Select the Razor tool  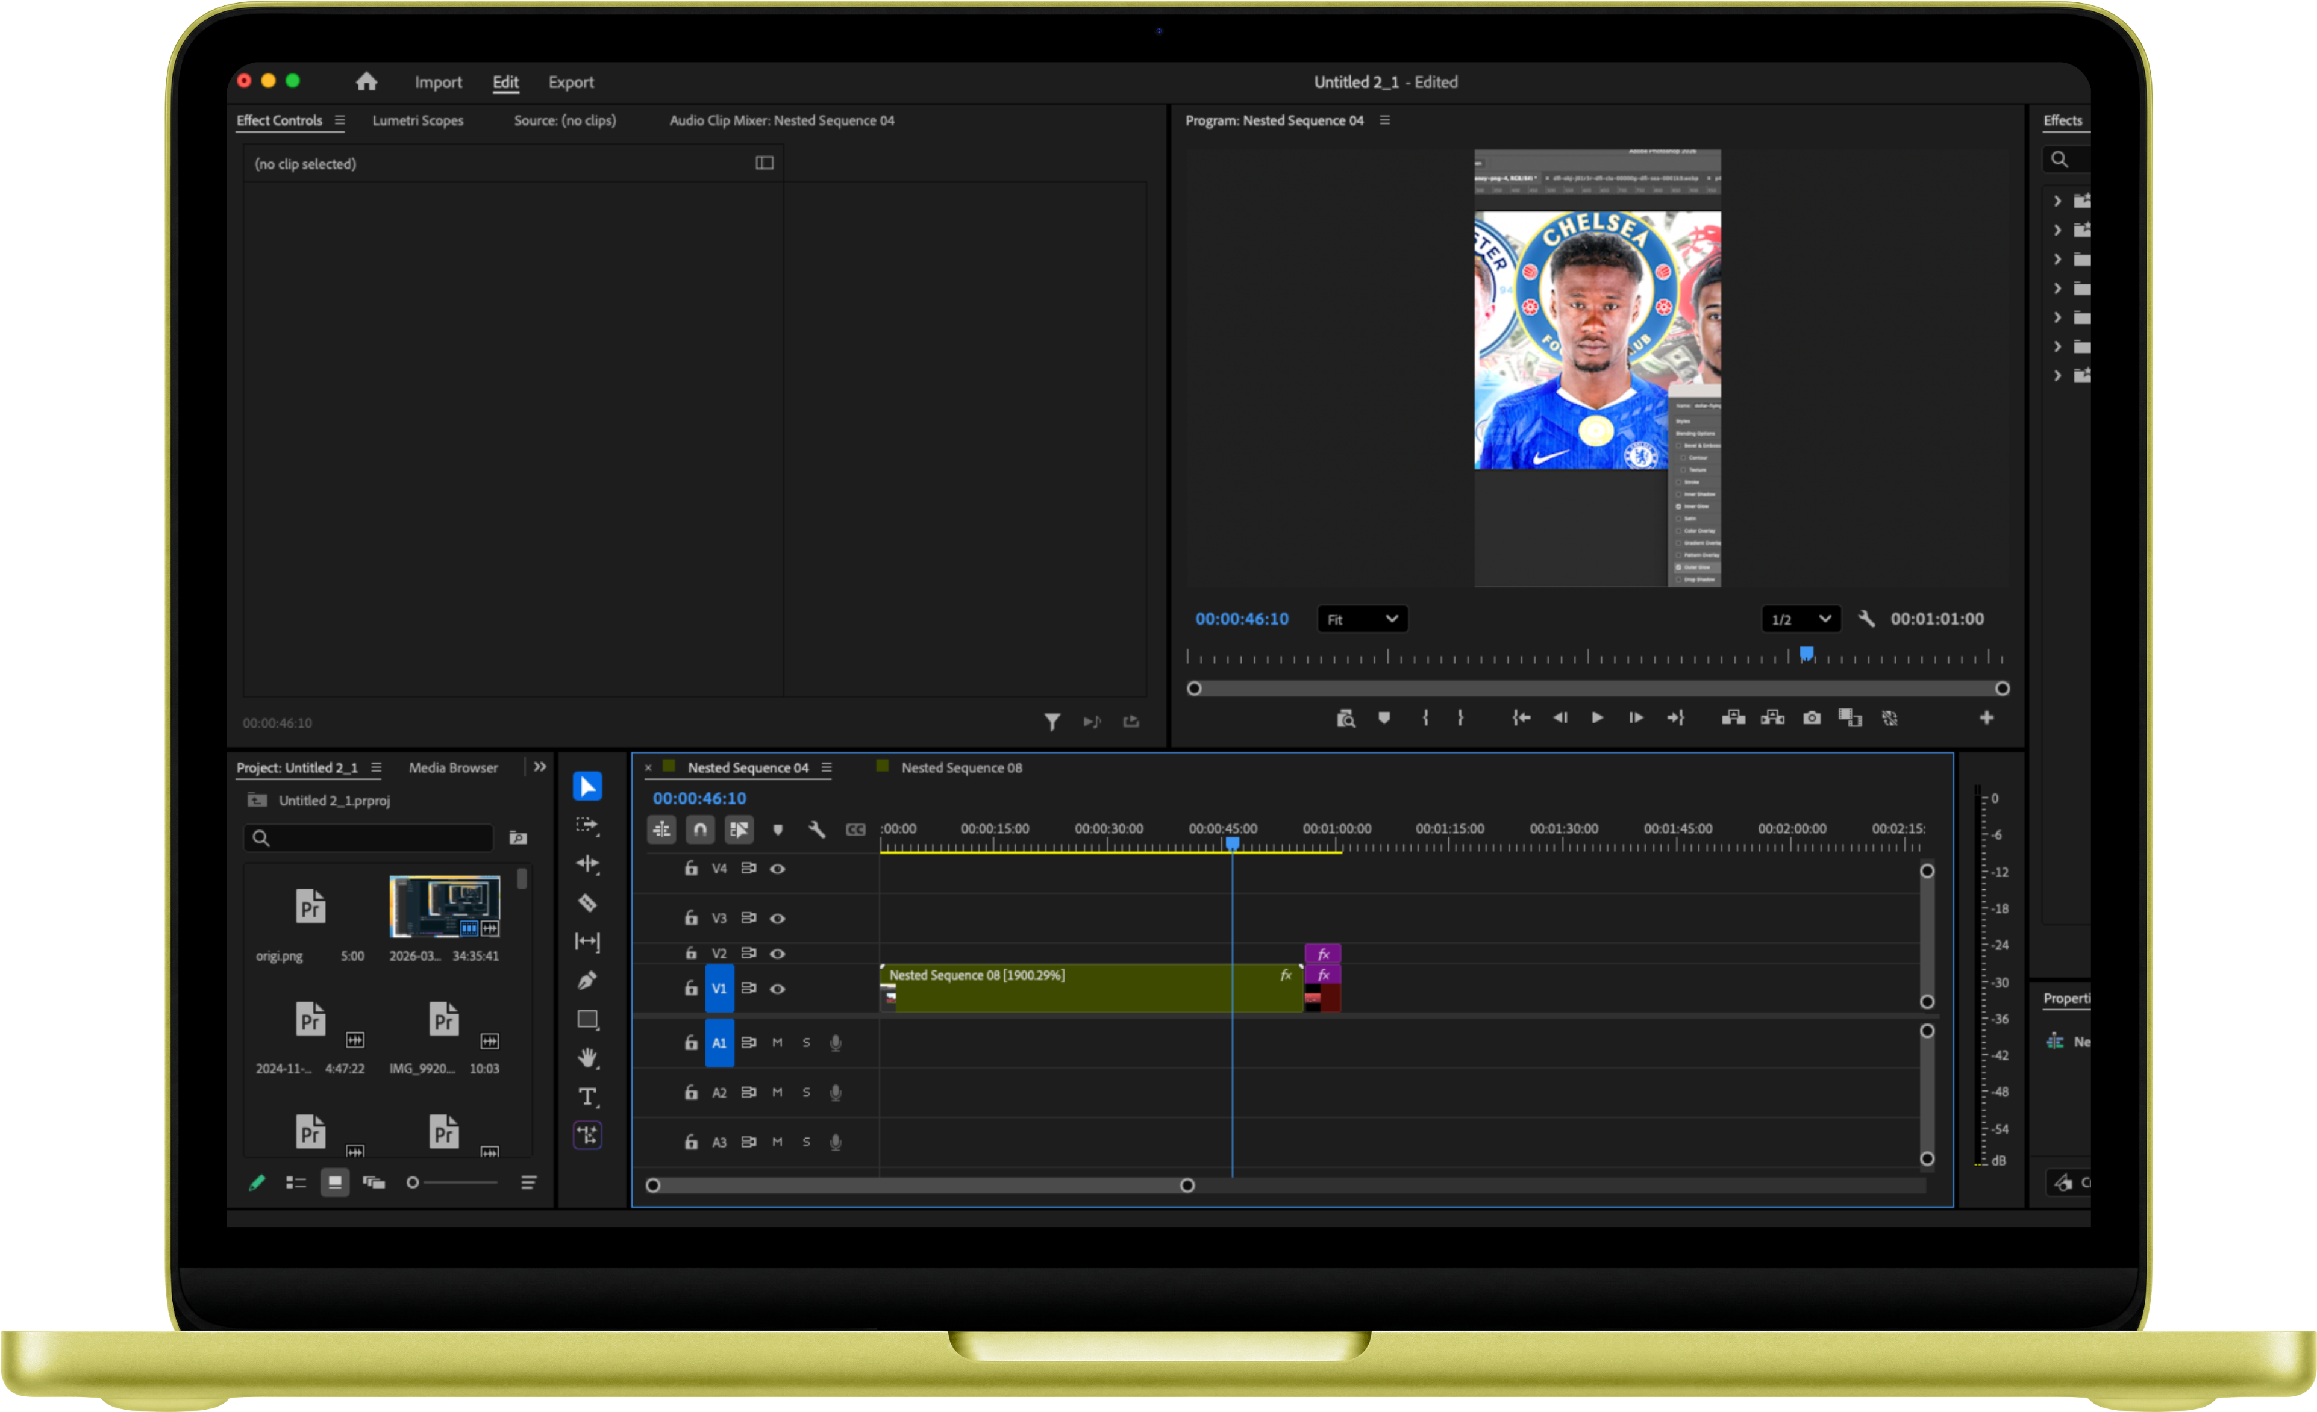pyautogui.click(x=587, y=904)
